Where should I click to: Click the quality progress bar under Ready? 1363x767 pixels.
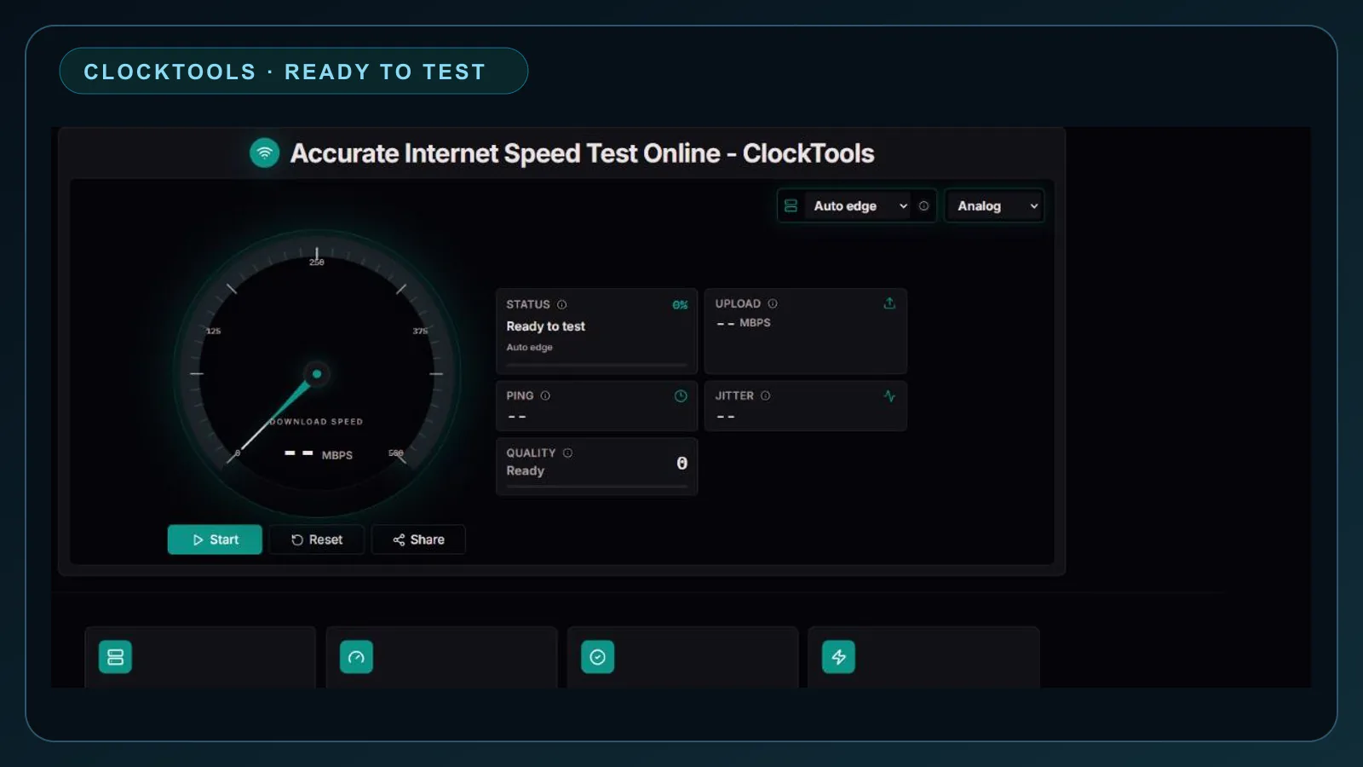coord(596,487)
